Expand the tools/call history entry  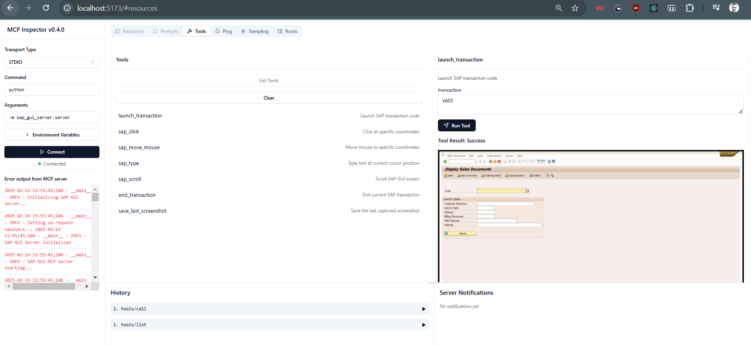pyautogui.click(x=269, y=309)
